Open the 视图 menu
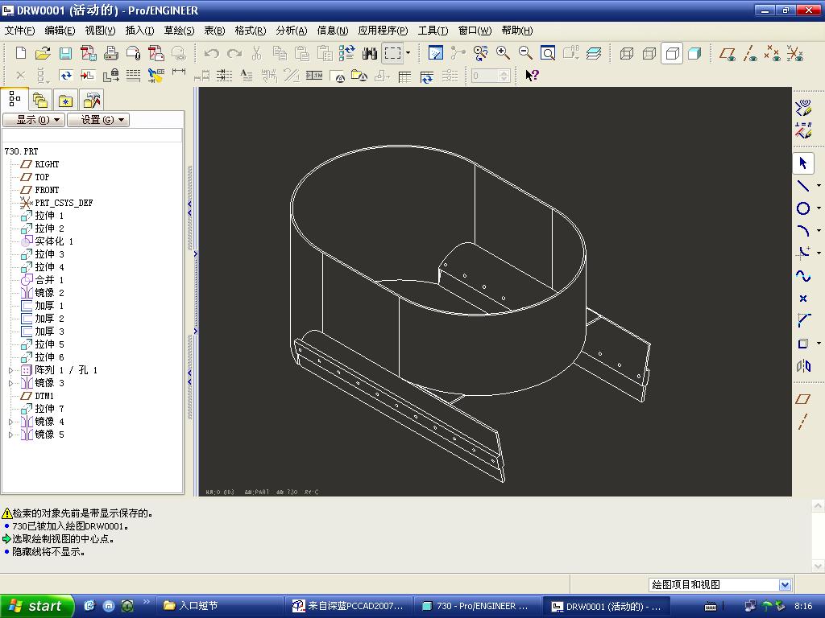The height and width of the screenshot is (618, 825). pos(100,31)
